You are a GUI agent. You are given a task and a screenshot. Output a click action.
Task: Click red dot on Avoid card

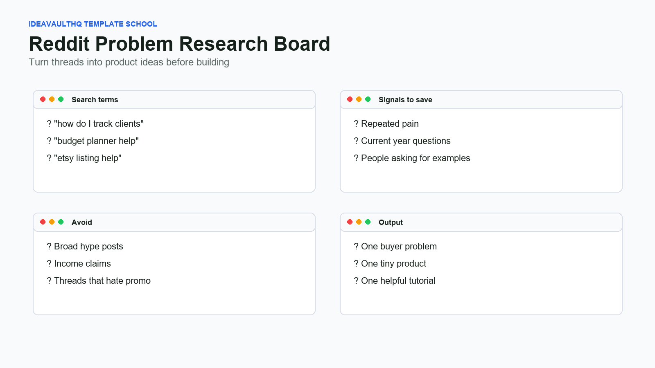point(43,222)
